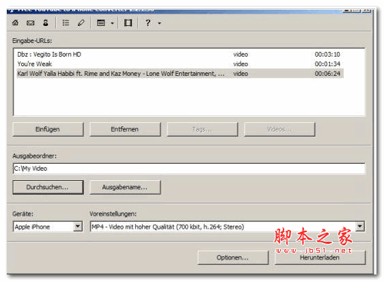Click the Ausgabename... button
Image resolution: width=384 pixels, height=282 pixels.
[x=125, y=187]
